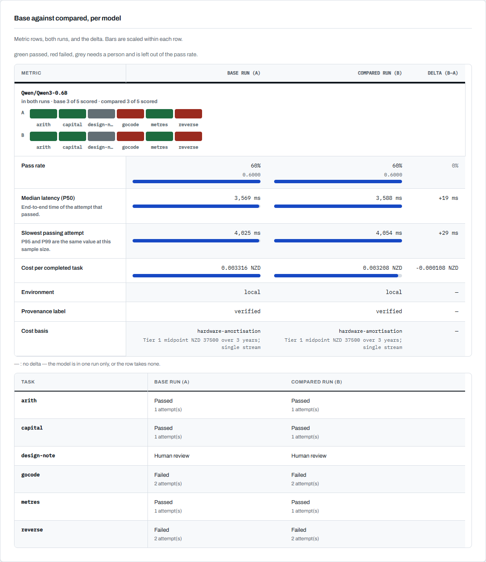Click run B arith green swatch

[43, 136]
